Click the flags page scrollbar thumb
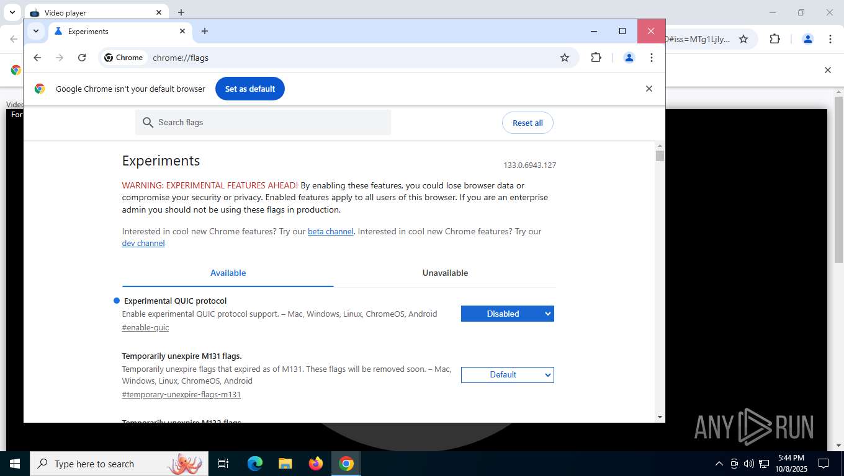The width and height of the screenshot is (844, 476). click(x=660, y=156)
